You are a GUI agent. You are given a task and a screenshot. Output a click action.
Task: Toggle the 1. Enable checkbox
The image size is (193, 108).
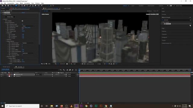click(x=22, y=21)
